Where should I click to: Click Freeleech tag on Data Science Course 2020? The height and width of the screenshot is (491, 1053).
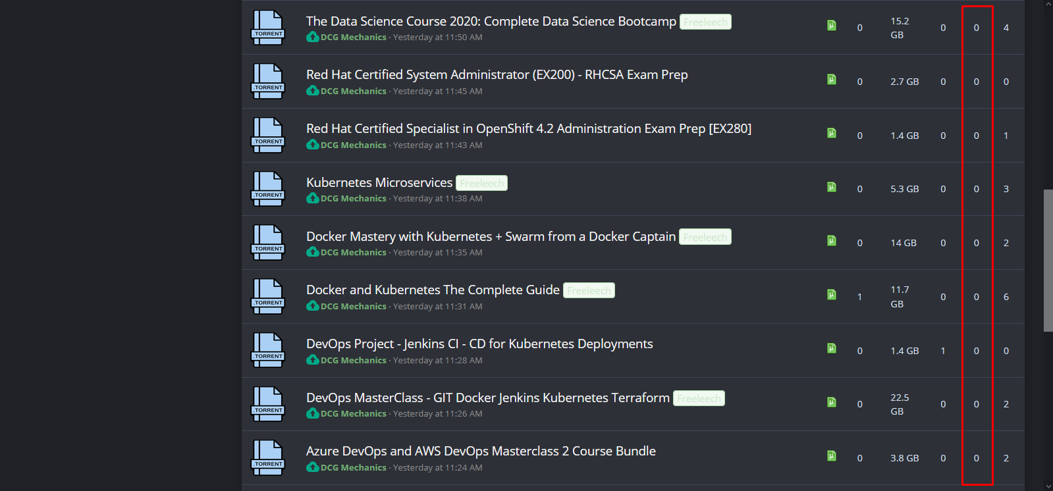point(705,22)
